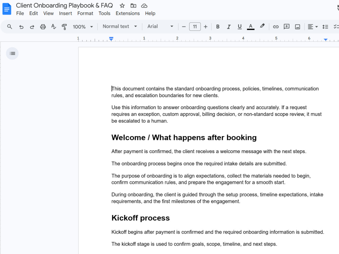Insert a link with chain icon
The width and height of the screenshot is (339, 254).
point(276,26)
